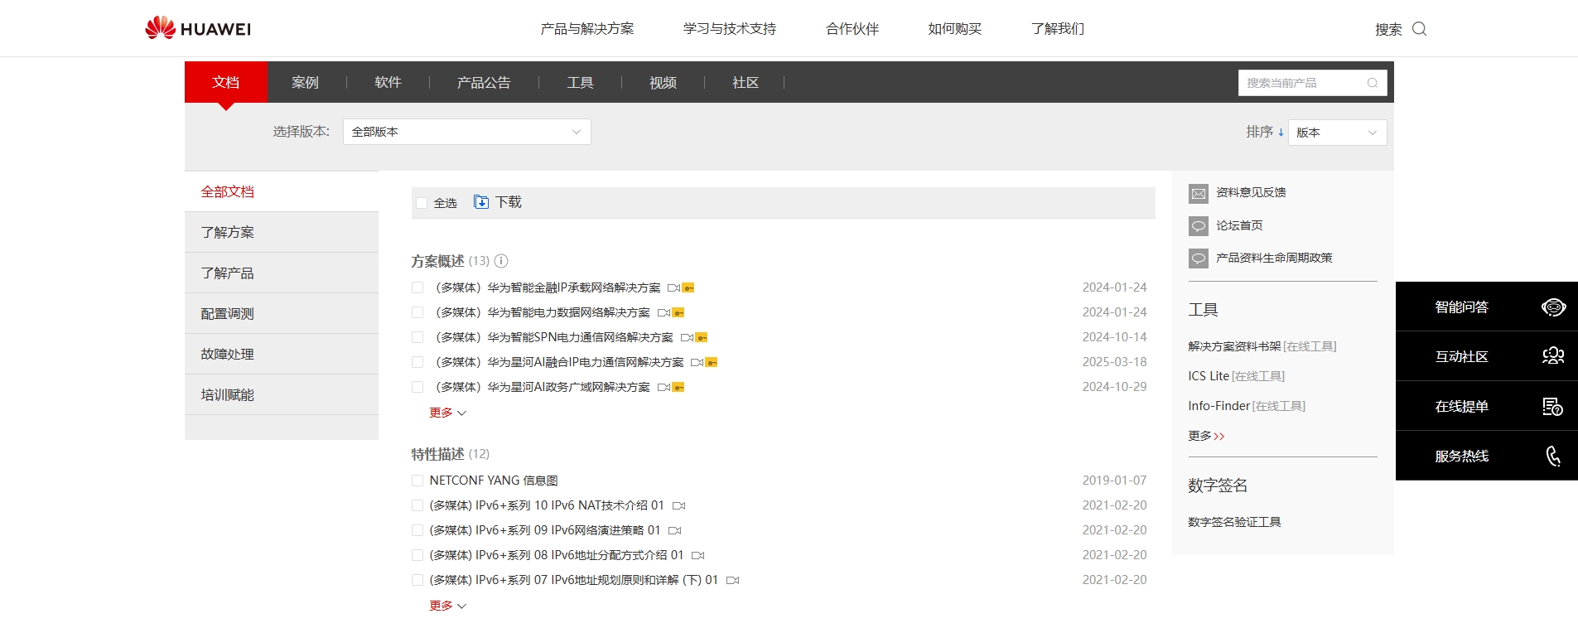The image size is (1578, 628).
Task: Click video icon next to IPv6地址分配方式介绍 01
Action: pyautogui.click(x=698, y=555)
